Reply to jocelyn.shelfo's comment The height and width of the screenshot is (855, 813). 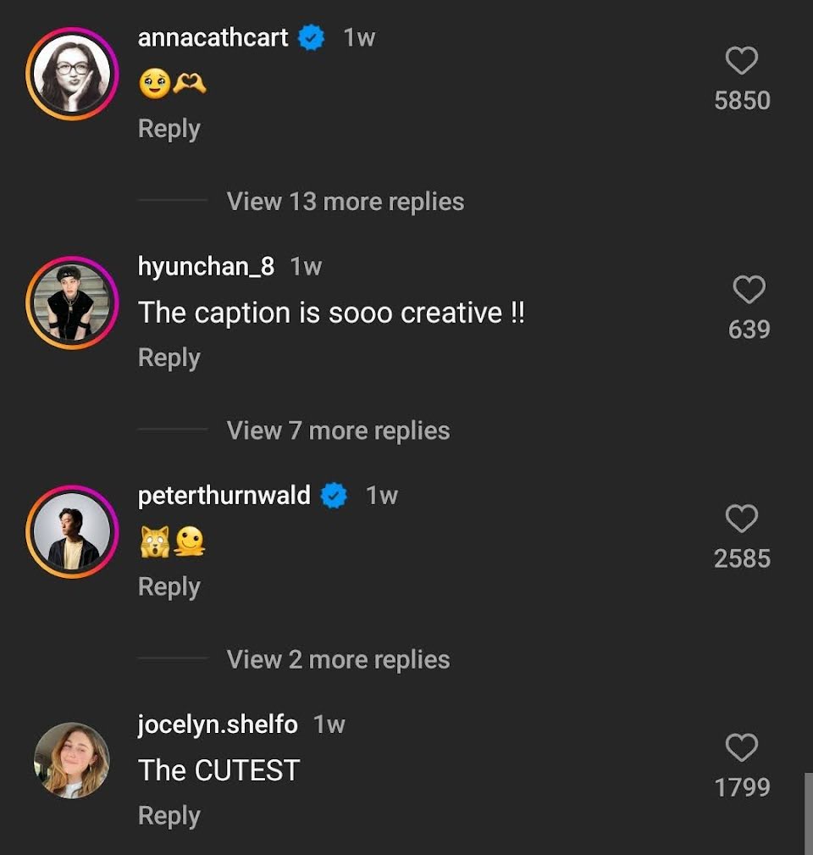[x=169, y=815]
